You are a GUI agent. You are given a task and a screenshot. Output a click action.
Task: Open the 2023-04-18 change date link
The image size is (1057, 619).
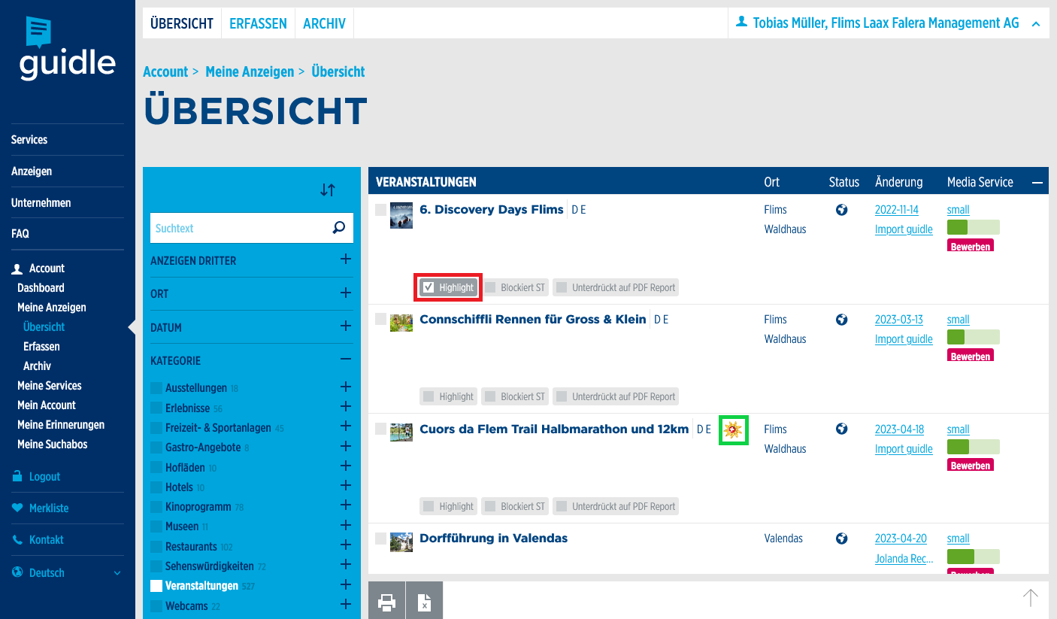(x=899, y=429)
